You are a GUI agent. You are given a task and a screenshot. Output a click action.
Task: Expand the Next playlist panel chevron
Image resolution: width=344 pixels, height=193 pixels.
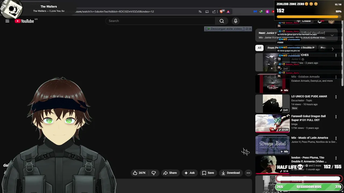(332, 35)
